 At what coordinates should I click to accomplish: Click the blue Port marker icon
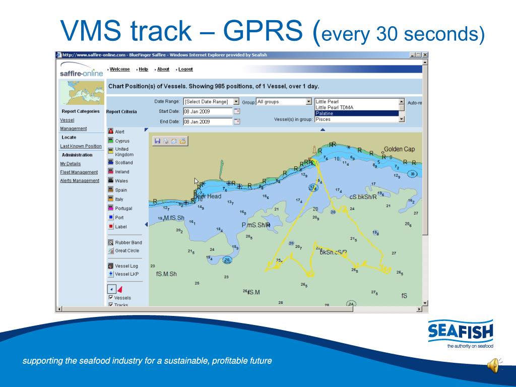click(111, 217)
